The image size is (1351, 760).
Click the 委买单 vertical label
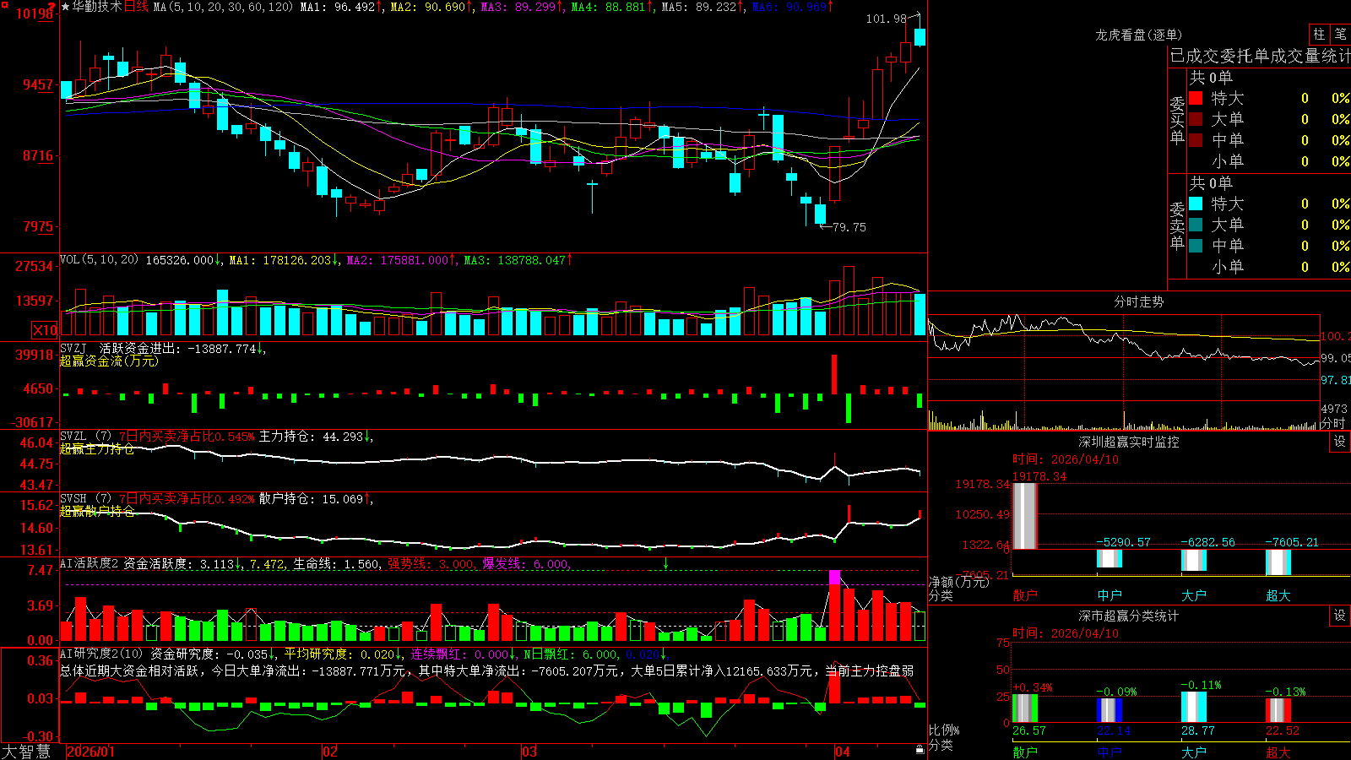pyautogui.click(x=1177, y=120)
